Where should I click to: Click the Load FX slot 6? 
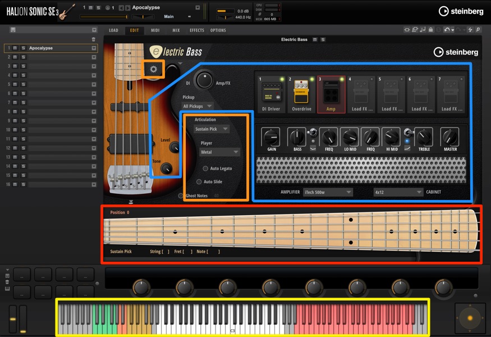421,94
